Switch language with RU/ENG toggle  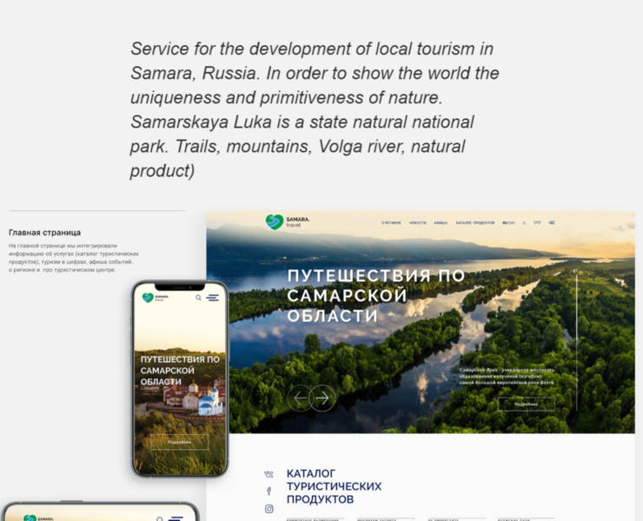(508, 223)
